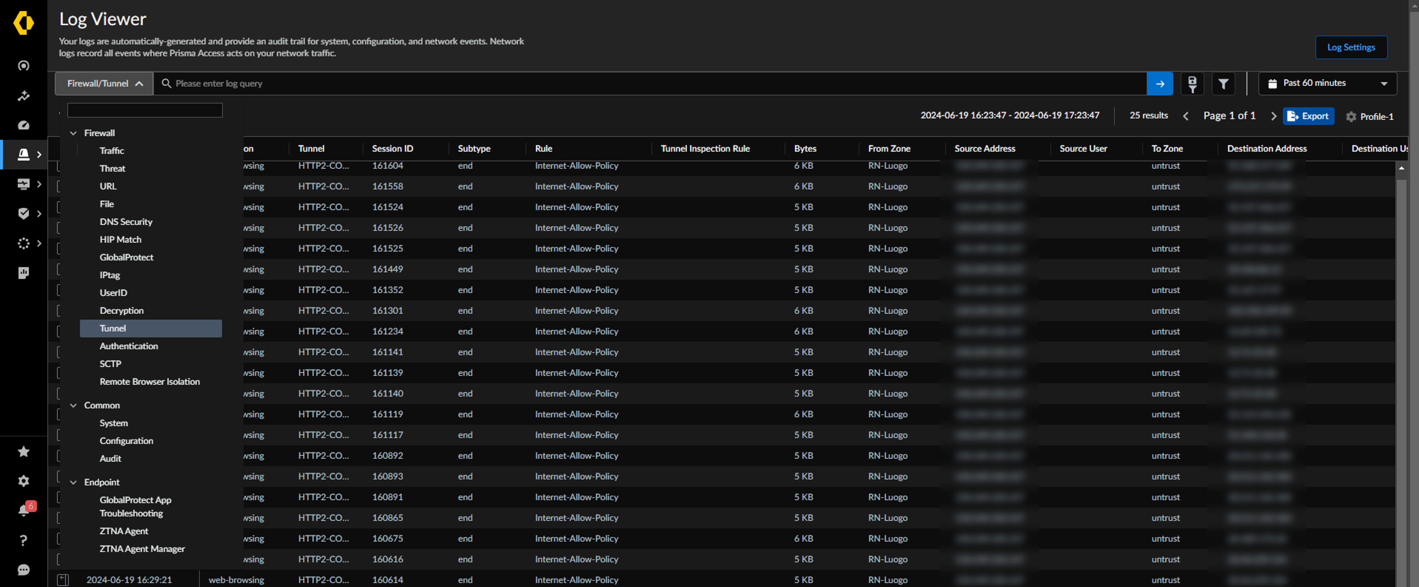Open the Past 60 minutes time dropdown

point(1327,84)
